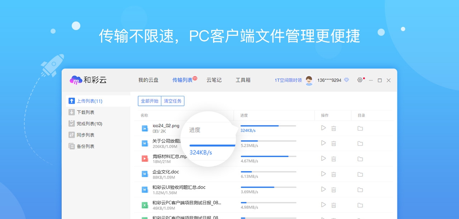Open the folder for 和彩云UI验收问题汇总.doc
This screenshot has width=459, height=219.
(x=360, y=190)
